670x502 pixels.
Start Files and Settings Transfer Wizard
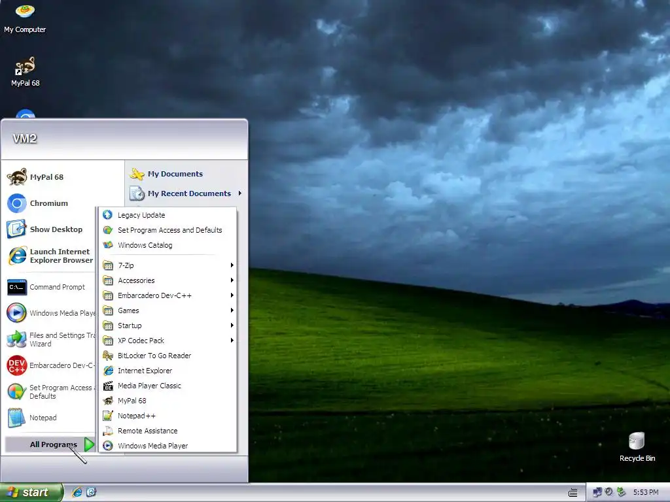(x=50, y=339)
